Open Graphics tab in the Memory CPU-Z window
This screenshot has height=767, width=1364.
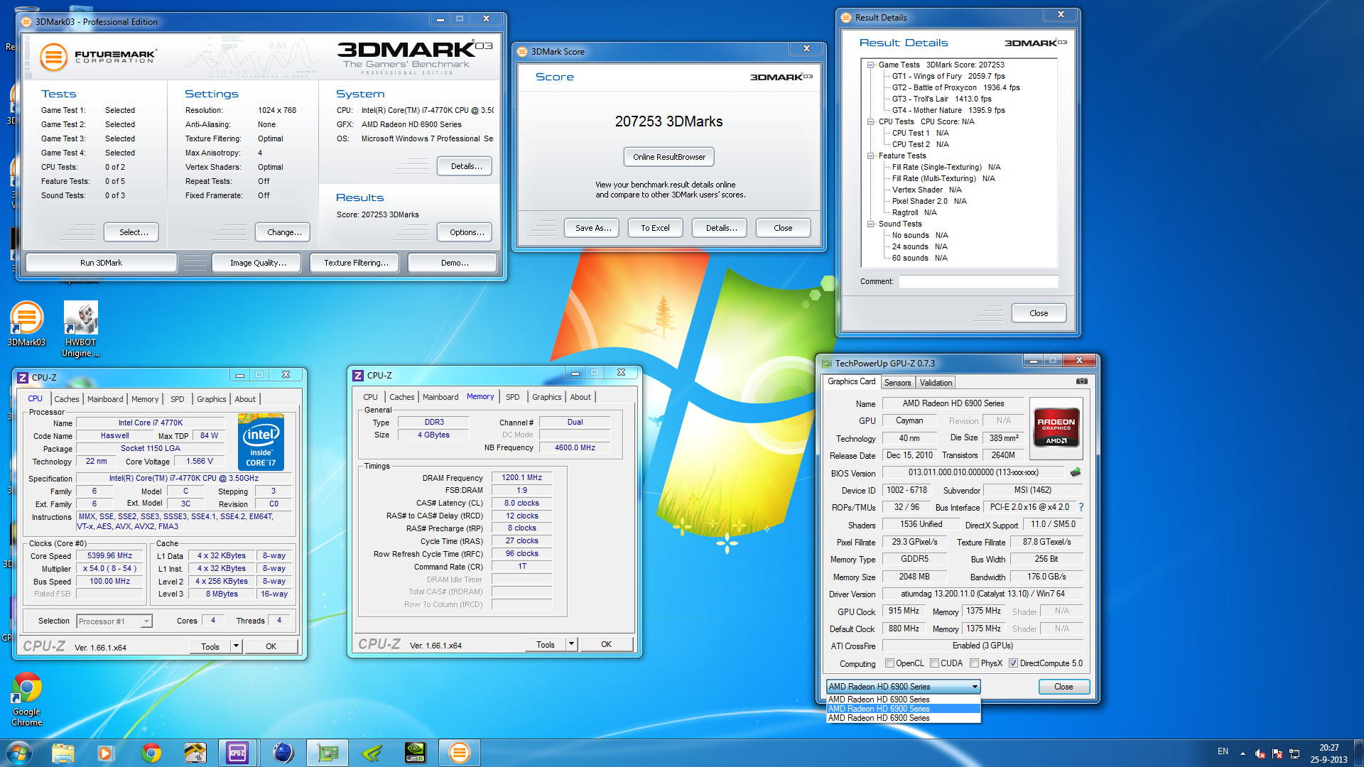[547, 397]
